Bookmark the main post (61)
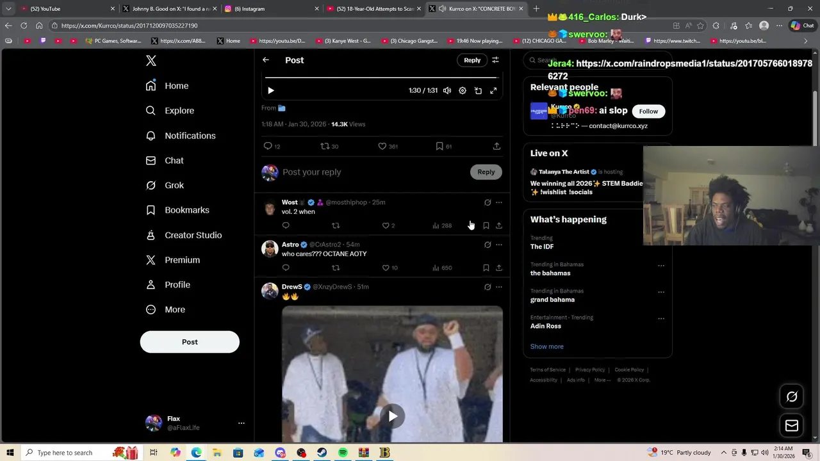The width and height of the screenshot is (820, 461). click(x=443, y=147)
